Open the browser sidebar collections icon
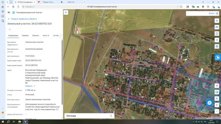The width and height of the screenshot is (221, 124). (3, 7)
